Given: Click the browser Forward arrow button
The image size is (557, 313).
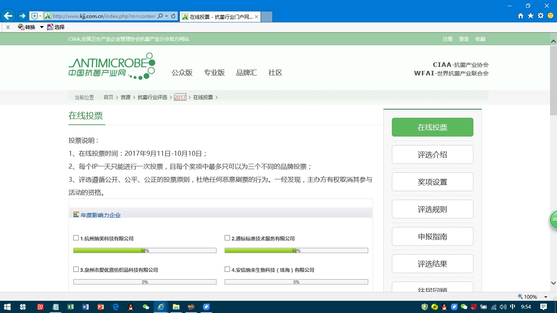Looking at the screenshot, I should coord(22,16).
